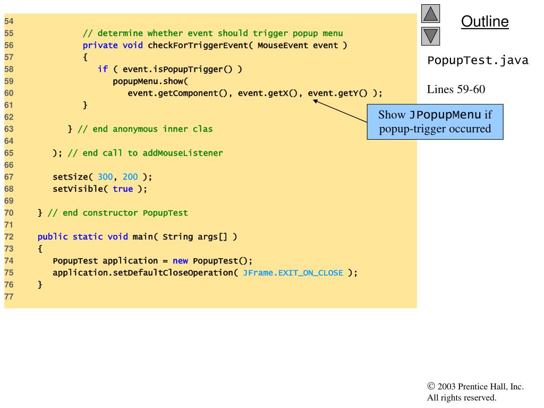This screenshot has height=408, width=544.
Task: Click 'event.getComponent()' on line 60
Action: (x=177, y=93)
